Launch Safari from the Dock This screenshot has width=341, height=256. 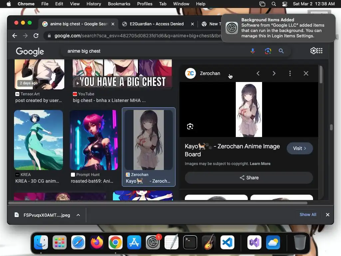(78, 242)
